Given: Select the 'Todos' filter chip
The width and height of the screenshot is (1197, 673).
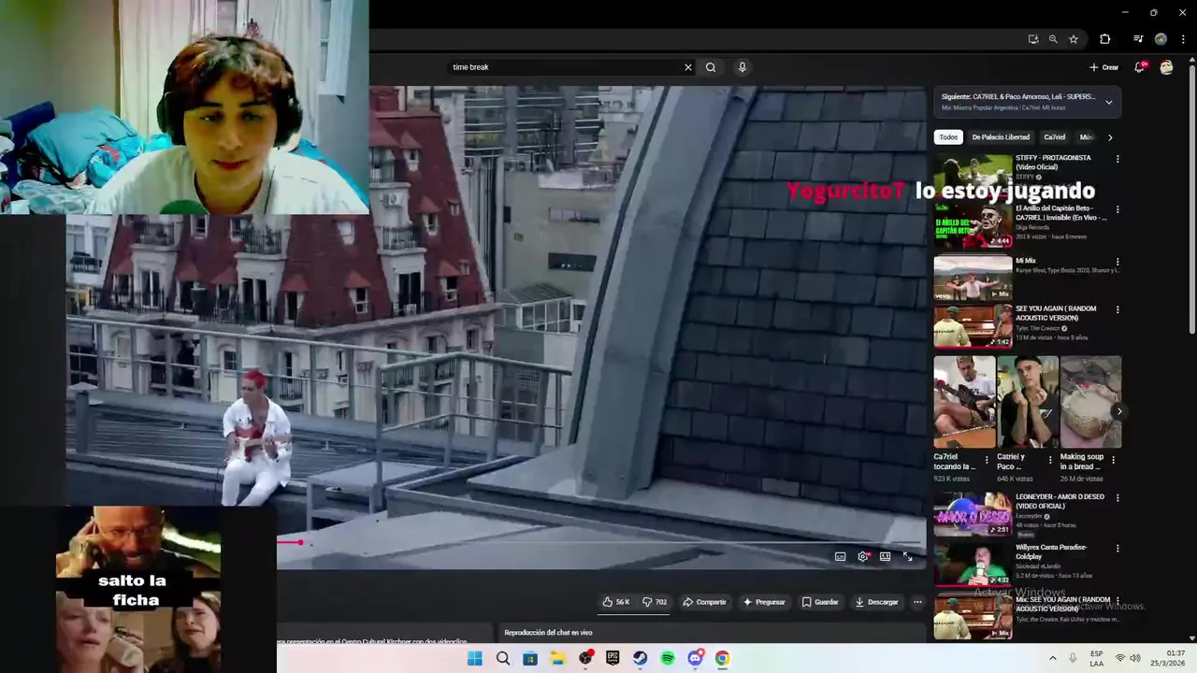Looking at the screenshot, I should pyautogui.click(x=948, y=137).
